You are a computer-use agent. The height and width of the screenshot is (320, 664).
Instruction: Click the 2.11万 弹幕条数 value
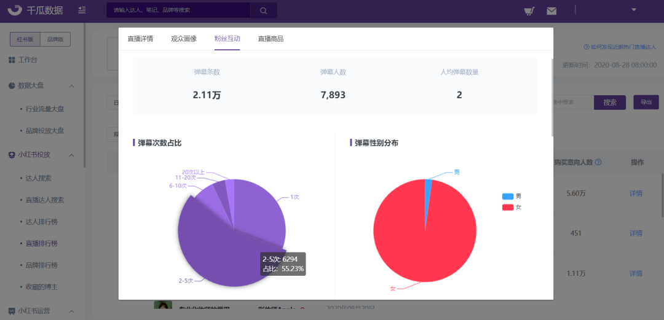pyautogui.click(x=207, y=95)
